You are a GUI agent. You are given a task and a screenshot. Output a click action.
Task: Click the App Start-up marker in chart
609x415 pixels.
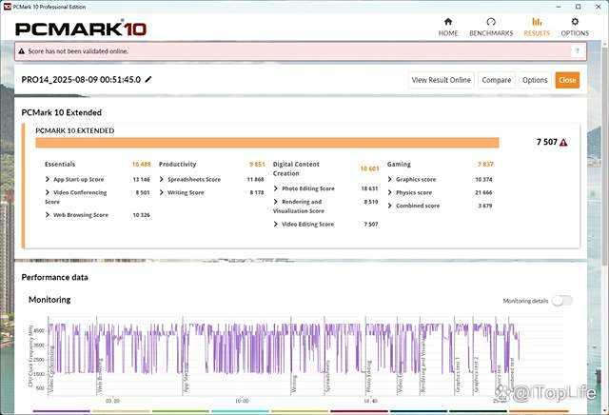coord(187,378)
